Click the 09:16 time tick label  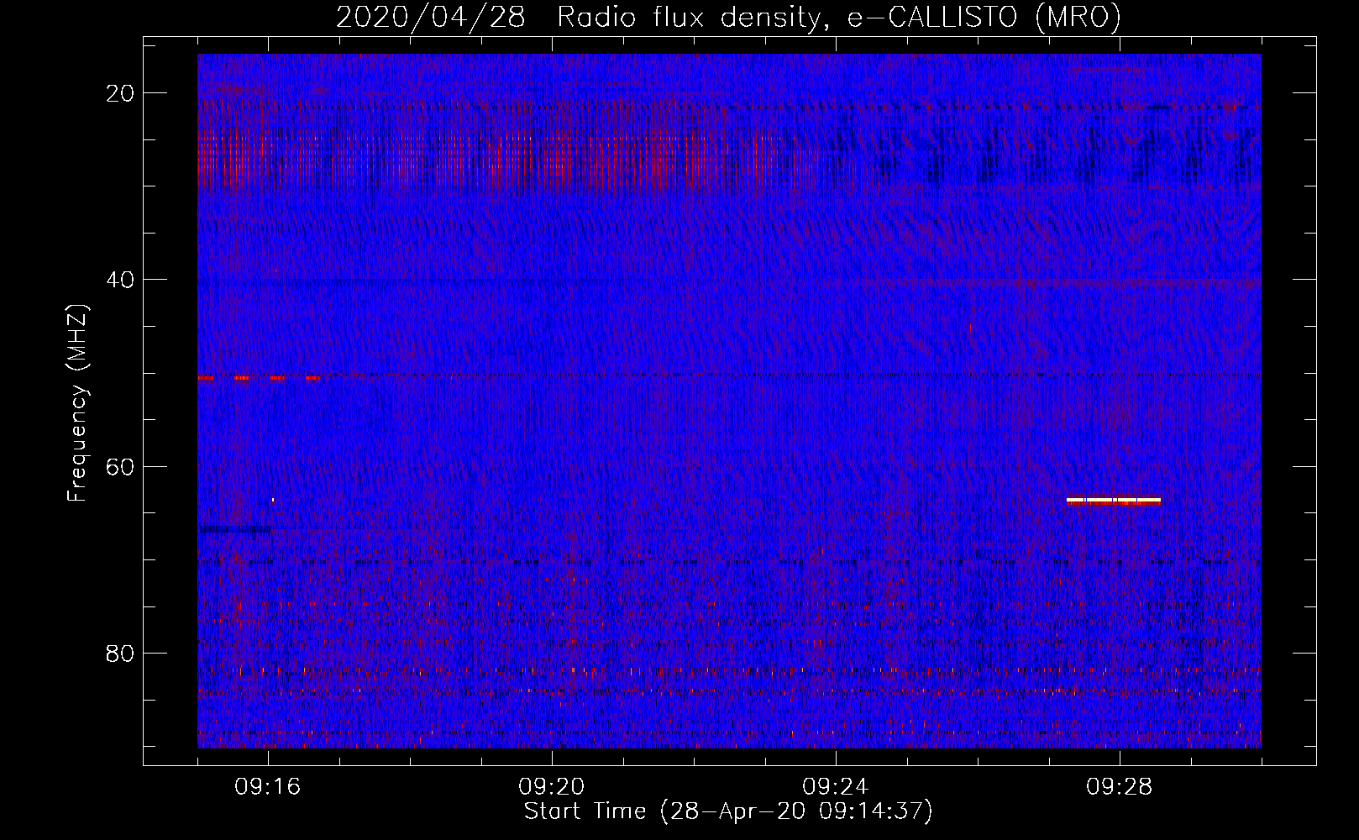coord(268,787)
